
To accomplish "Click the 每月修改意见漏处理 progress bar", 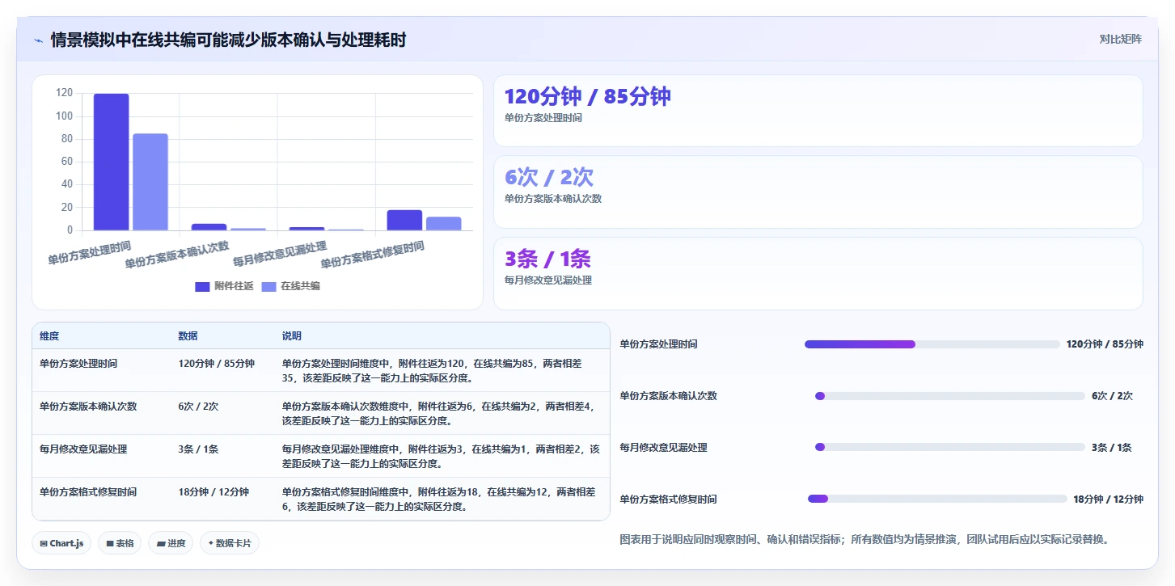I will pos(950,447).
